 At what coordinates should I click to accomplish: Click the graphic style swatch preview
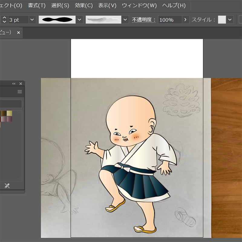(222, 20)
